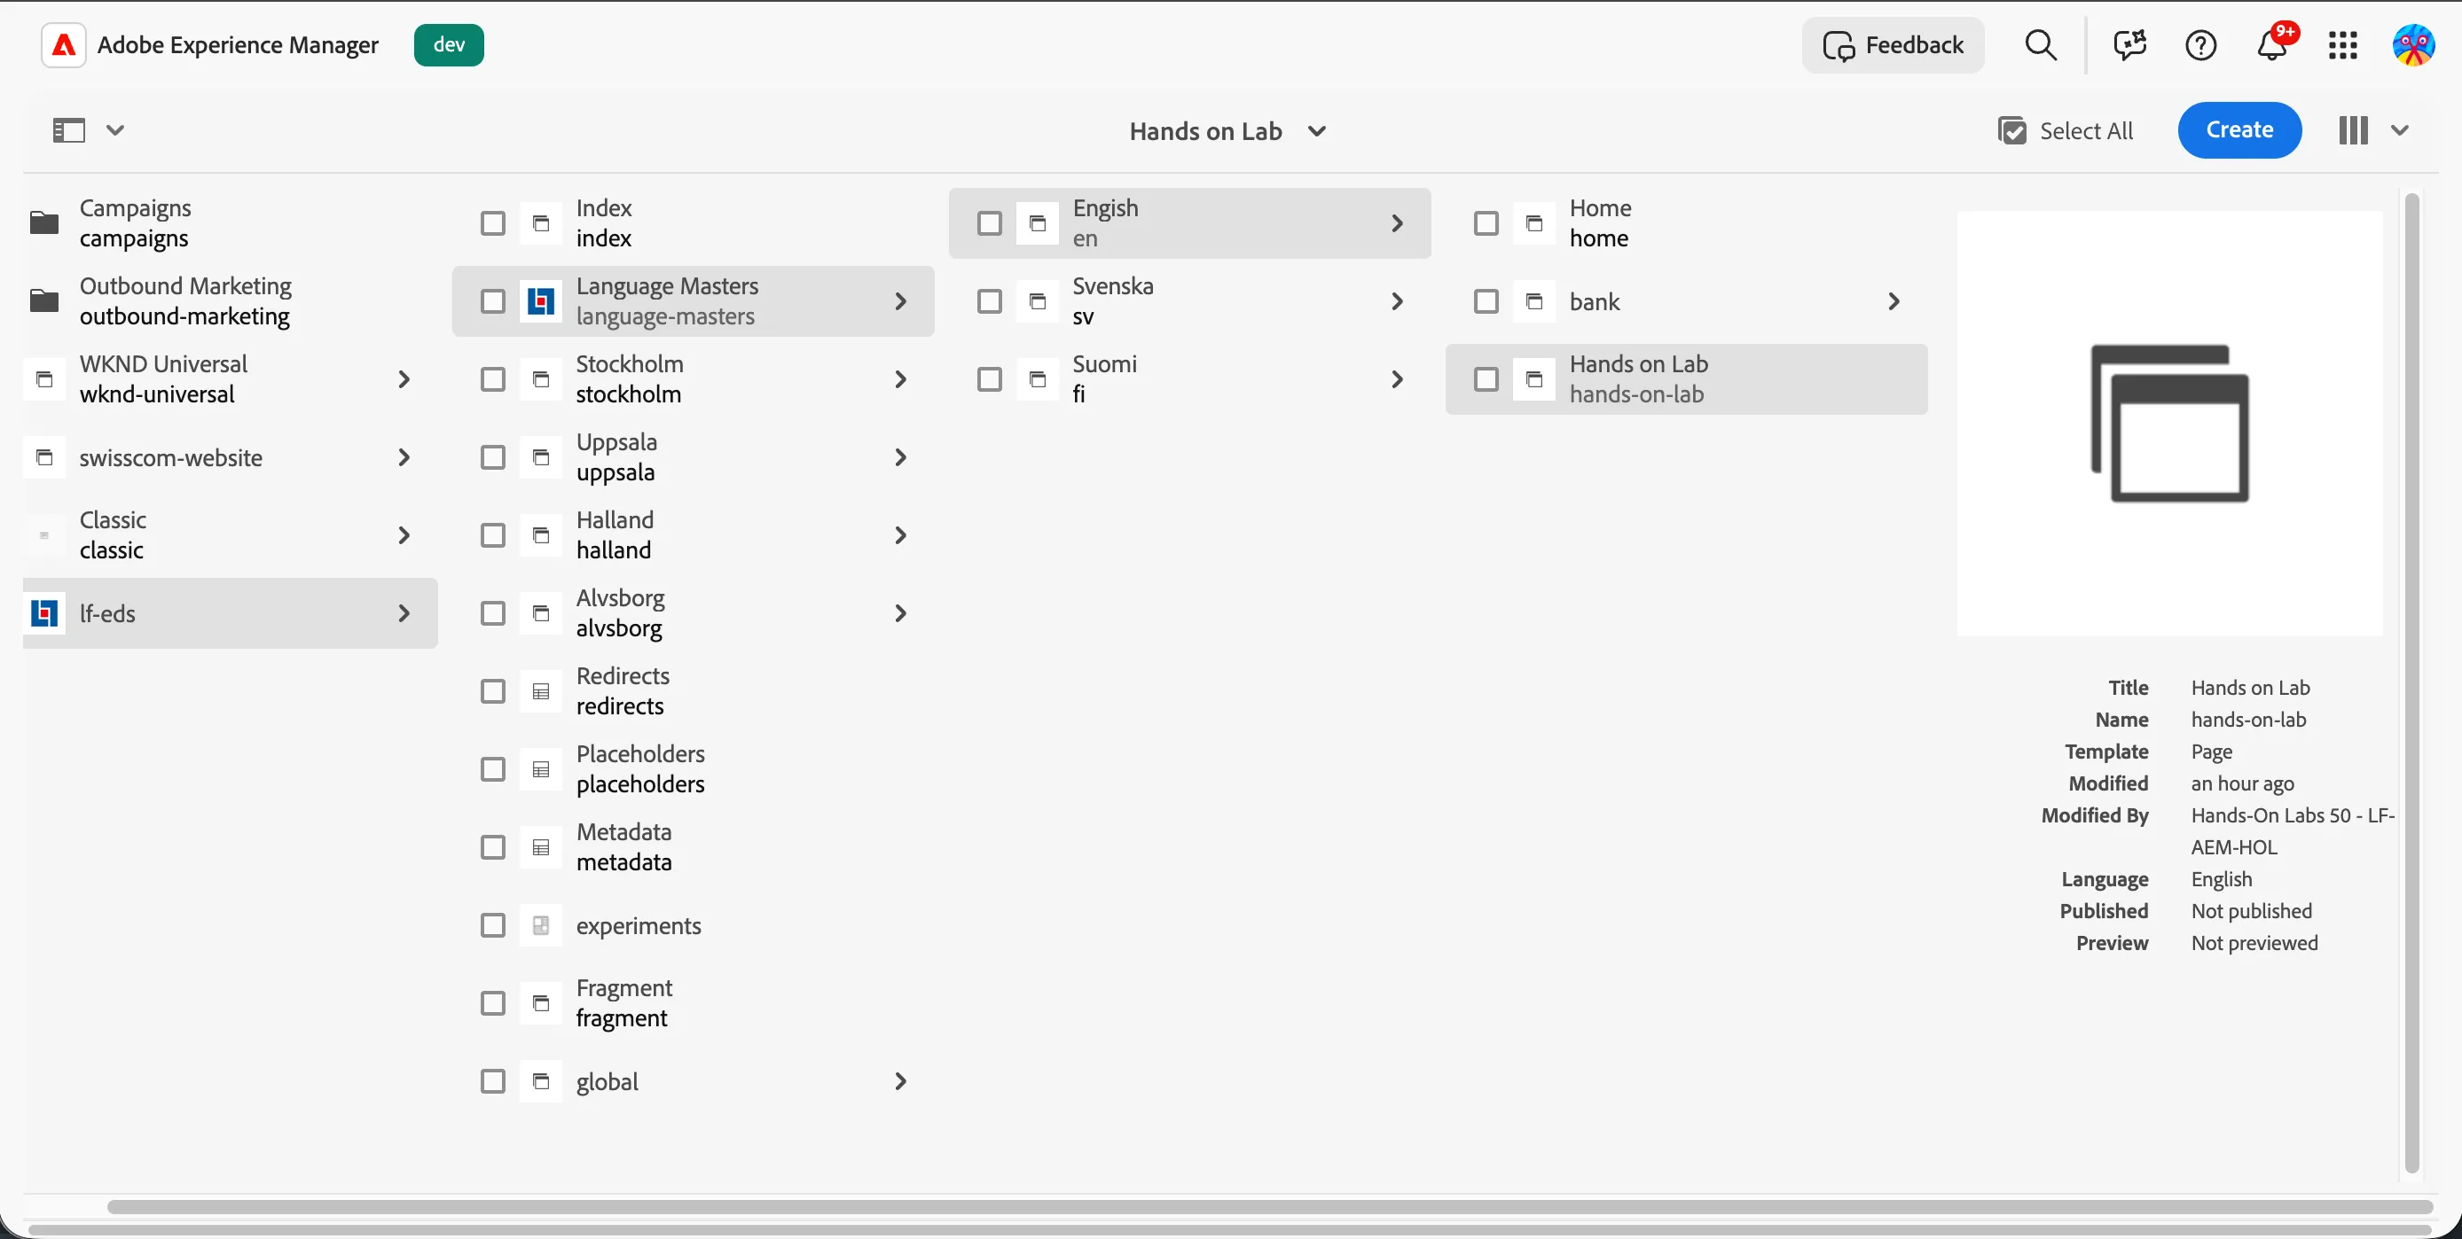Select the Classic site item
Image resolution: width=2462 pixels, height=1239 pixels.
230,535
